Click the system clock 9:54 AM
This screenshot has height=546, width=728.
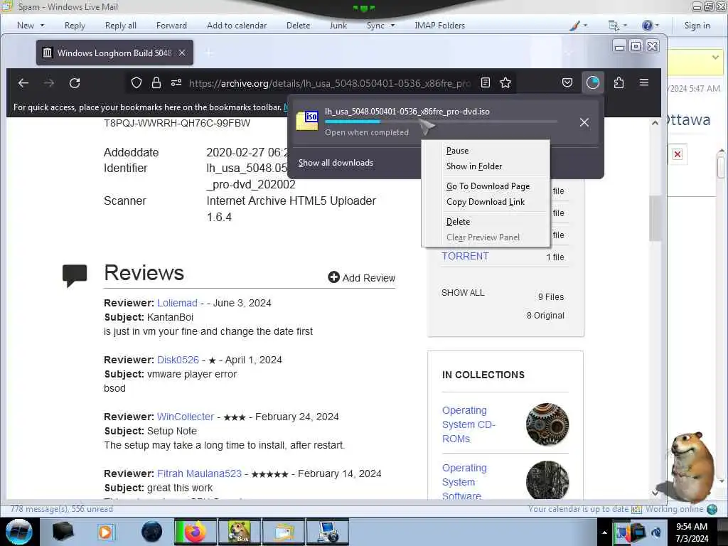click(692, 527)
